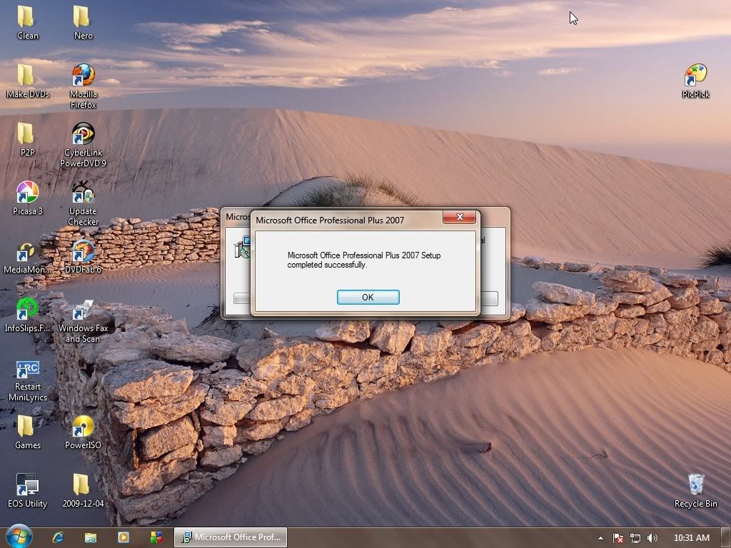Open the Windows Fax and Scan shortcut
Screen dimensions: 731x548
[83, 321]
